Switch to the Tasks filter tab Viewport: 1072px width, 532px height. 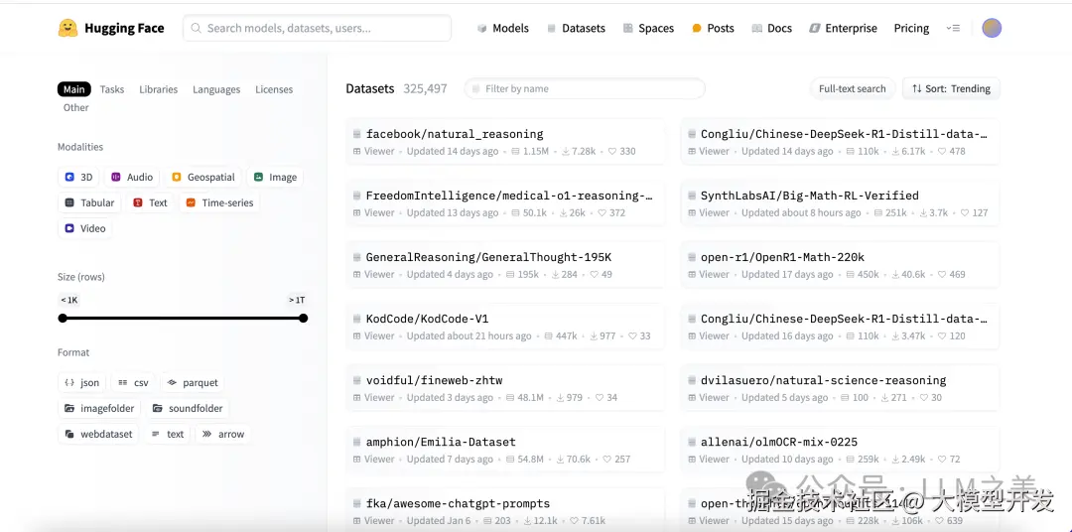tap(112, 89)
